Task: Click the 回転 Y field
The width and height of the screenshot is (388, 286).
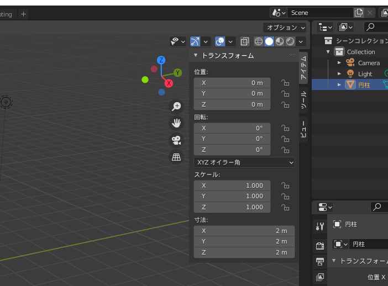Action: coord(232,139)
